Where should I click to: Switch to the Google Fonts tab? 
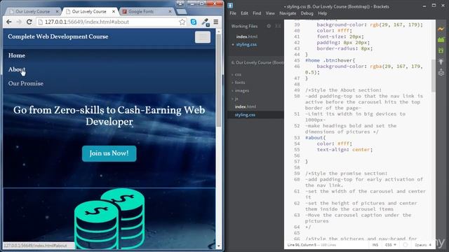141,11
